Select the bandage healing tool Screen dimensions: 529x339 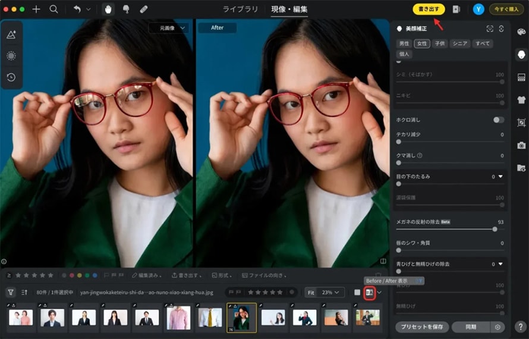144,10
